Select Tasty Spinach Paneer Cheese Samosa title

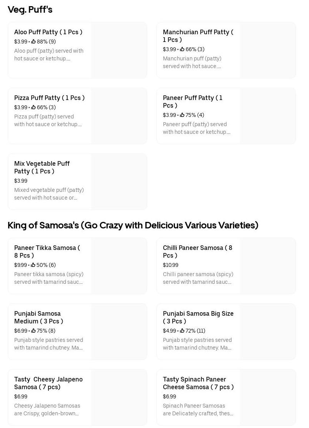click(x=198, y=383)
